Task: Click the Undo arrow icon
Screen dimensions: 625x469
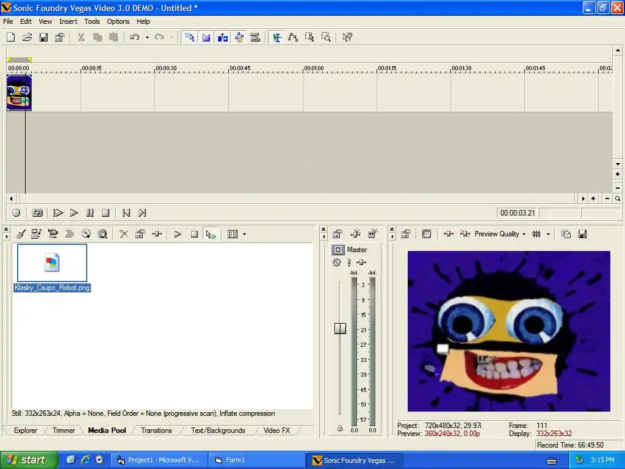Action: pos(135,37)
